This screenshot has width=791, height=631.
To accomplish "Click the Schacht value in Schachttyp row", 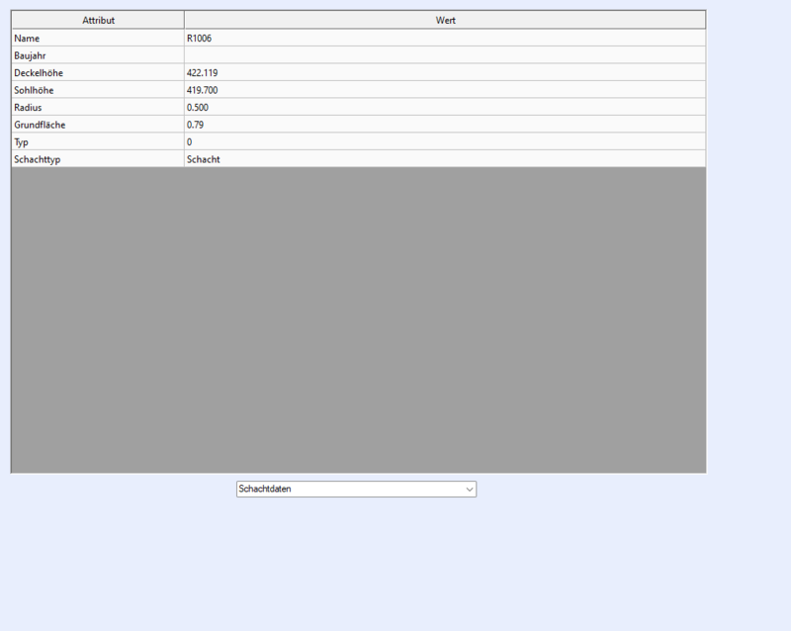I will click(x=445, y=158).
